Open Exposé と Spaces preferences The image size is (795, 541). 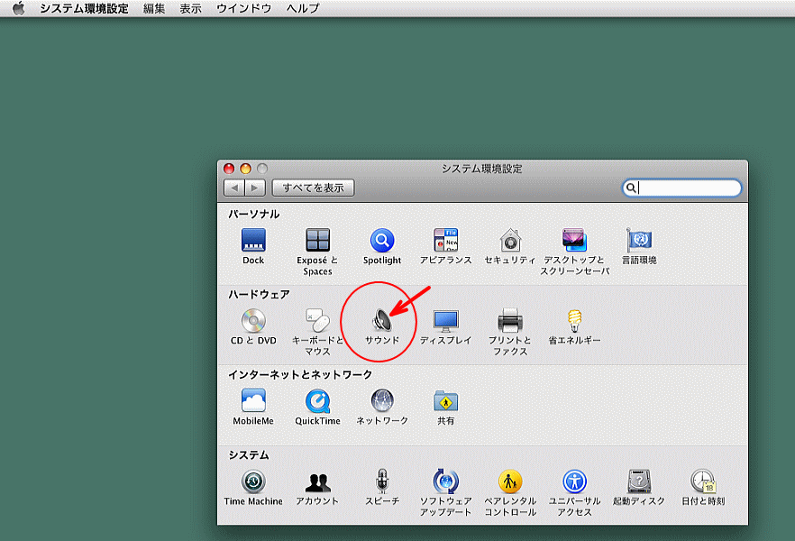coord(317,241)
